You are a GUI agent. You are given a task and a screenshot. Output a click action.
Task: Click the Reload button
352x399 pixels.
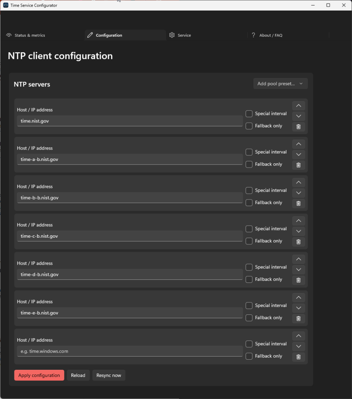coord(78,375)
